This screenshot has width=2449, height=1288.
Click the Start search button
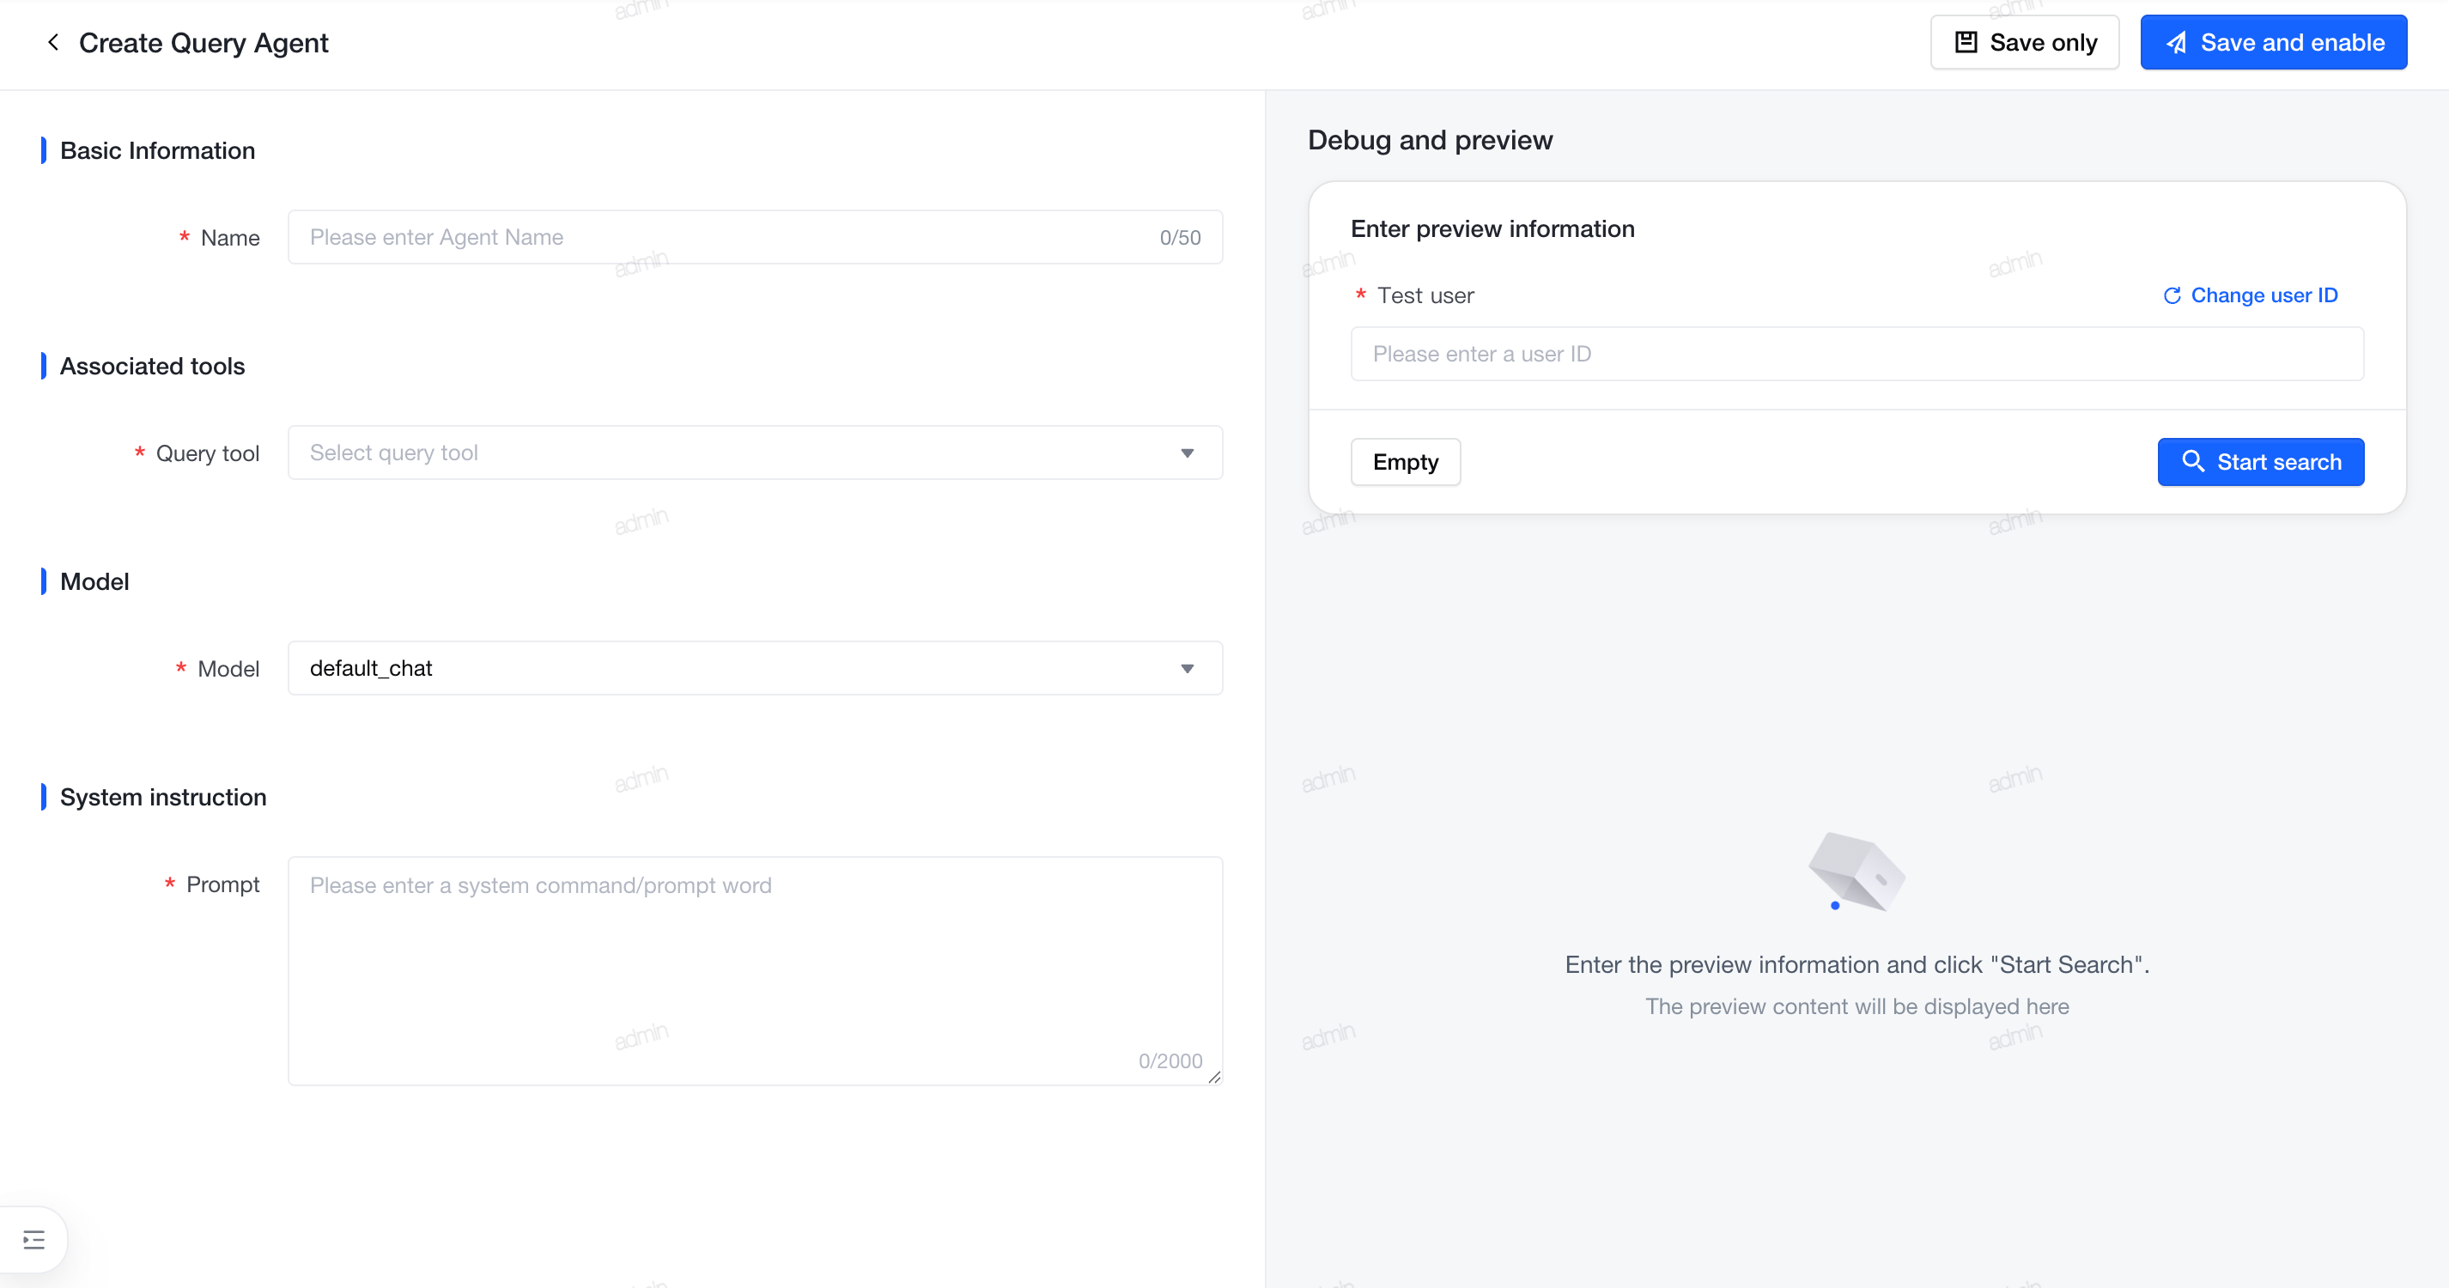tap(2260, 462)
